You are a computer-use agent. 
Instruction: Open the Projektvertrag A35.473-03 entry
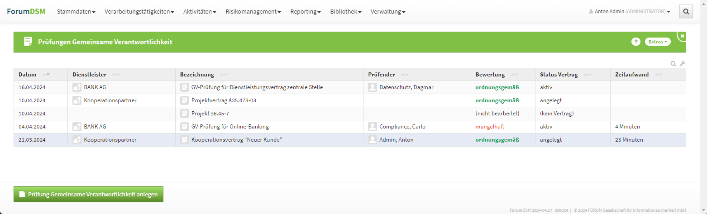click(224, 100)
